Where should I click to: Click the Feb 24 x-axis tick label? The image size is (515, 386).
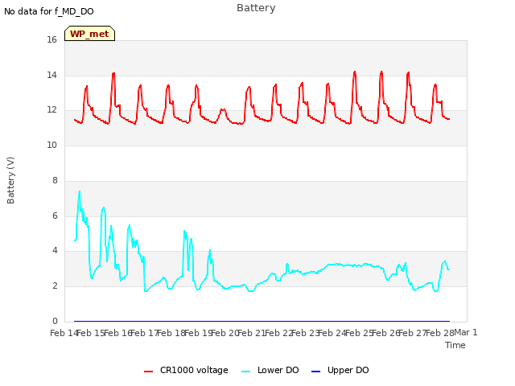click(332, 333)
